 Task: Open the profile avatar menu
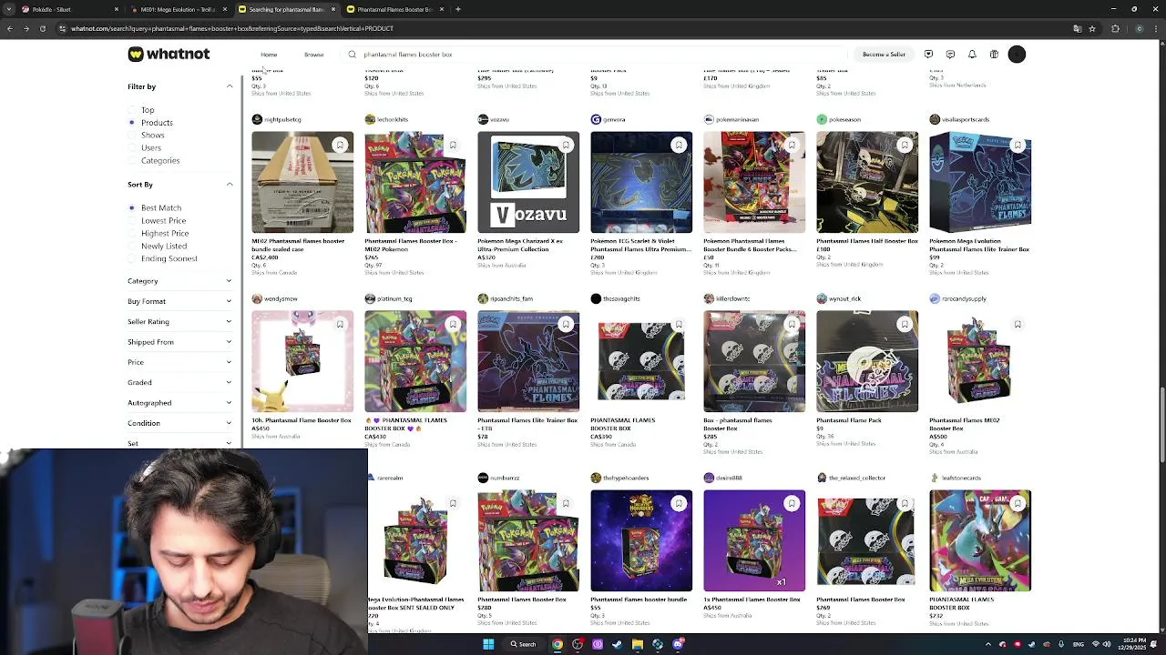click(x=1017, y=55)
